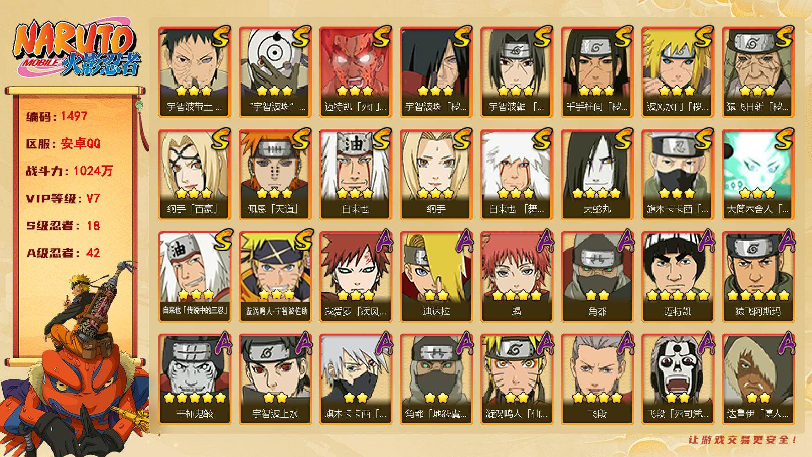Screen dimensions: 812x457
Task: Select the 大蛇丸 ninja card
Action: 597,175
